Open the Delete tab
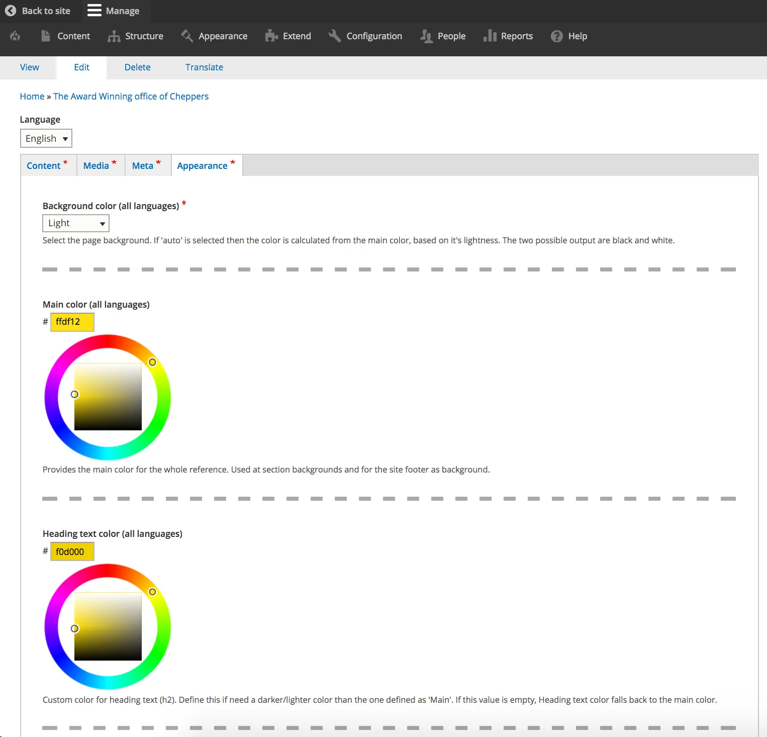 tap(137, 67)
